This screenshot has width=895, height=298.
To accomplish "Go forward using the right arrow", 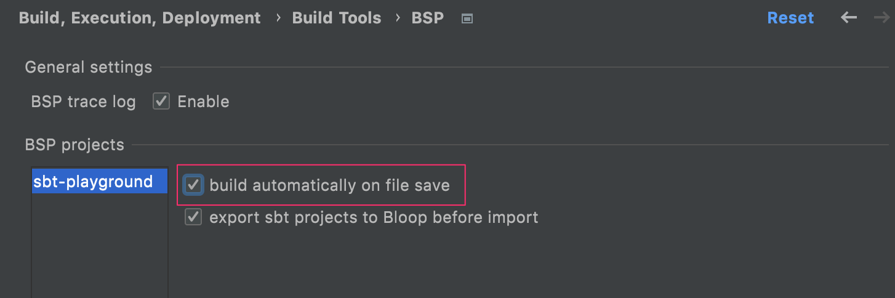I will tap(881, 18).
